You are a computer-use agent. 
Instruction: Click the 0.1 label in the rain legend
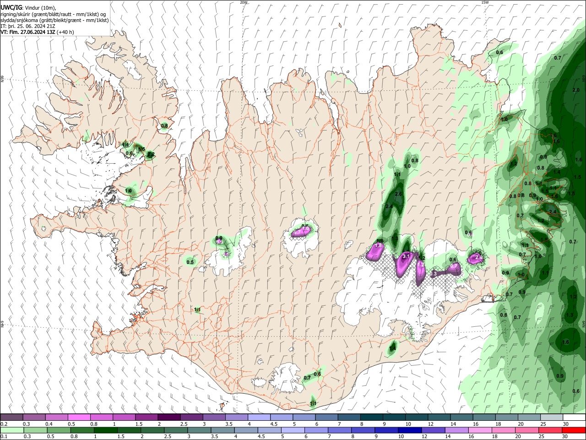4,437
